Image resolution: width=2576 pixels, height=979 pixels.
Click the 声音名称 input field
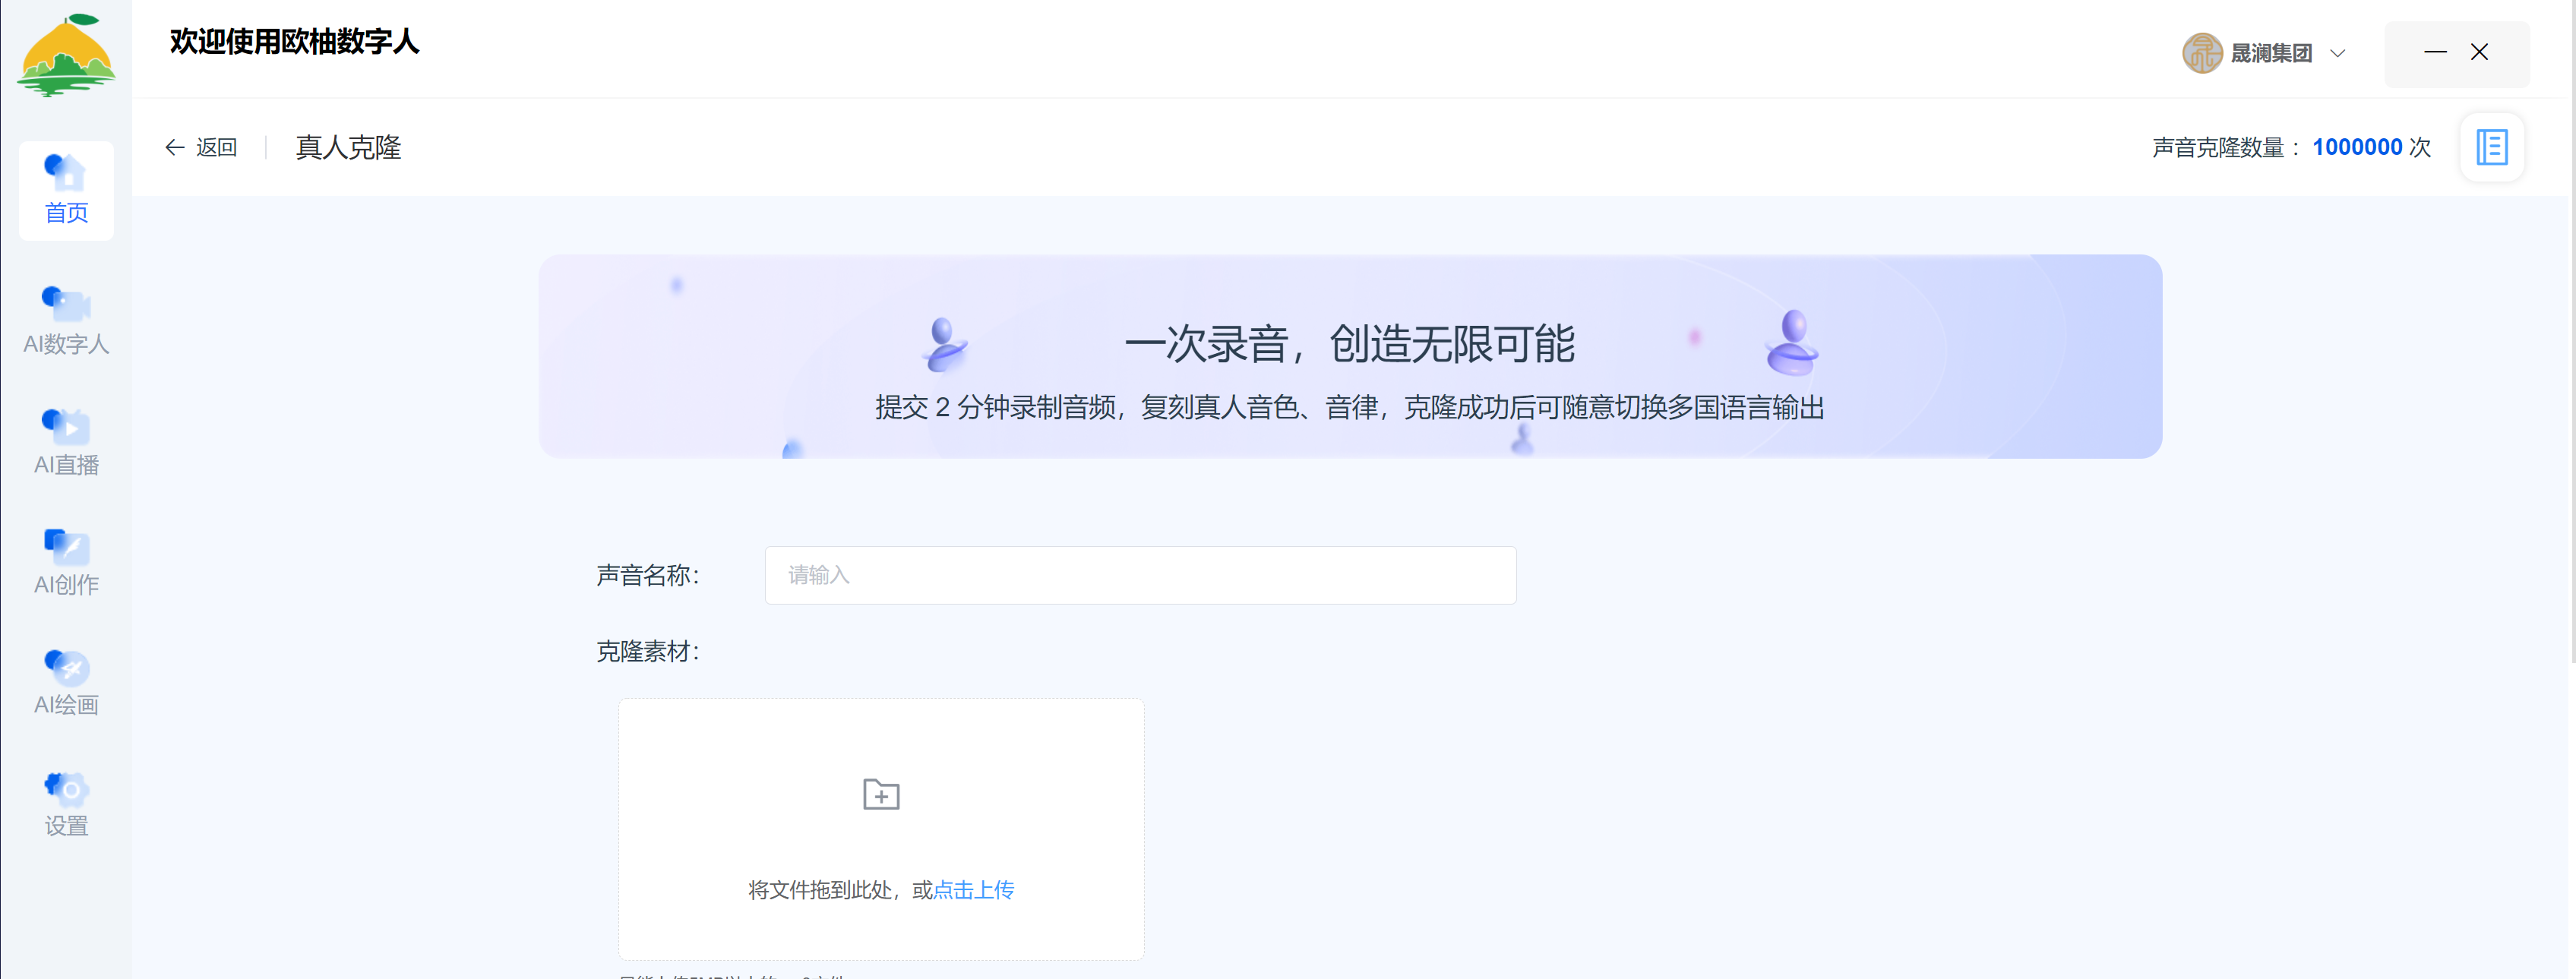tap(1139, 575)
